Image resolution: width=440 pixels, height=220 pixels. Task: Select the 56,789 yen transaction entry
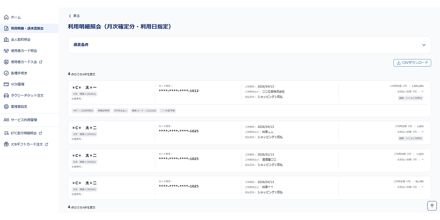tap(249, 187)
